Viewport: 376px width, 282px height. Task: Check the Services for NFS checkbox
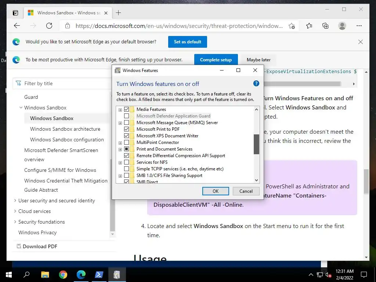coord(126,162)
